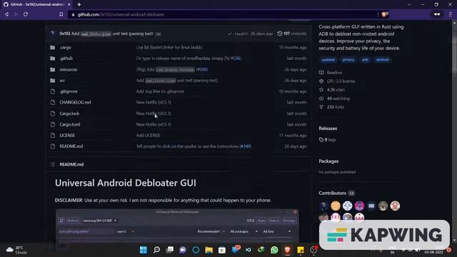Open pull request #249 link
The width and height of the screenshot is (457, 257).
245,146
